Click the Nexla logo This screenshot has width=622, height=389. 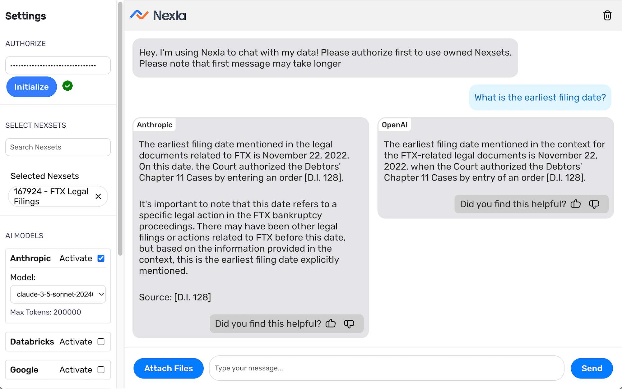pyautogui.click(x=158, y=15)
